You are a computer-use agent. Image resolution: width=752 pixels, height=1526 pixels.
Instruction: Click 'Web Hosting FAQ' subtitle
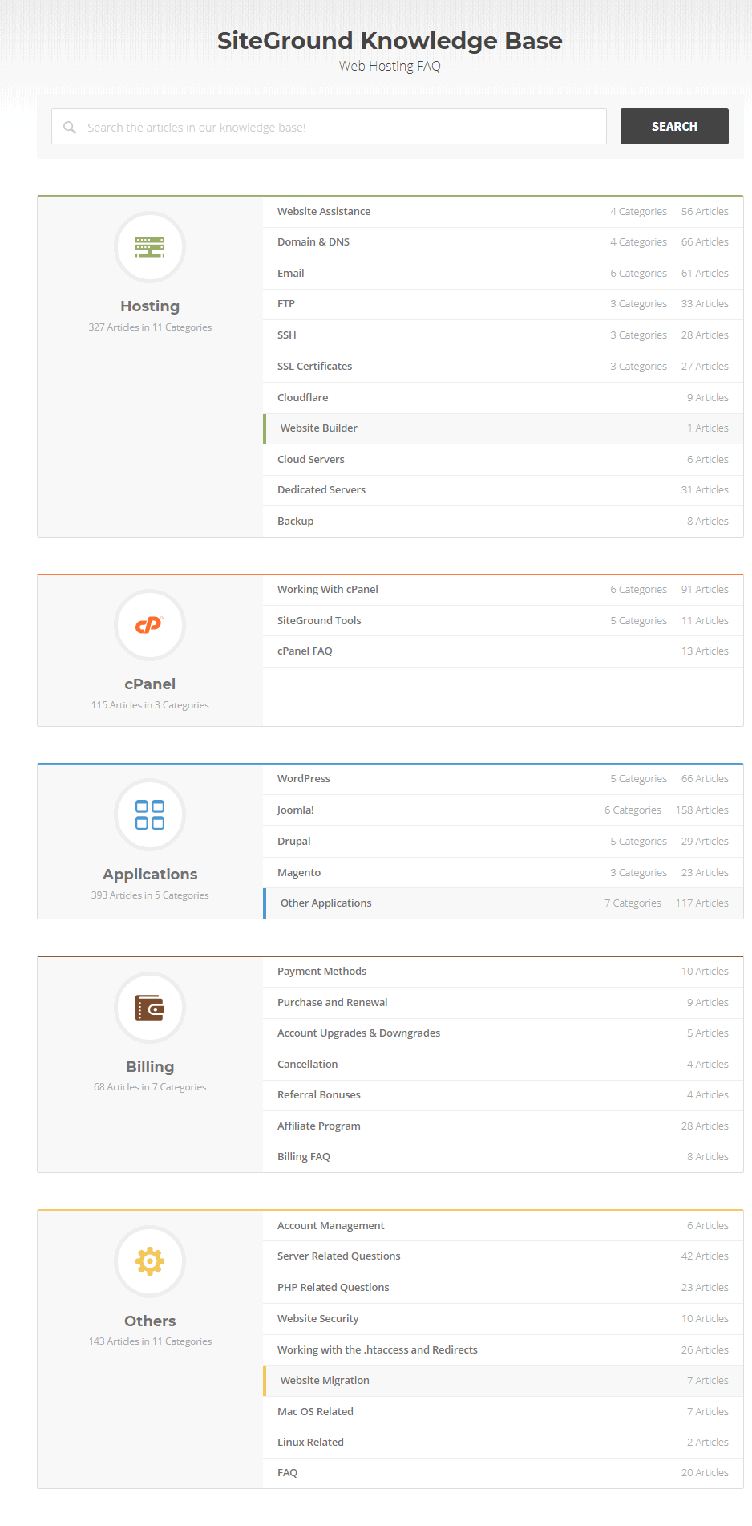point(390,66)
